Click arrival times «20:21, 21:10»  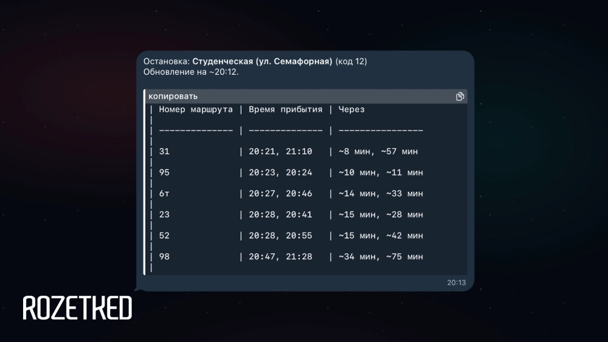pyautogui.click(x=280, y=151)
